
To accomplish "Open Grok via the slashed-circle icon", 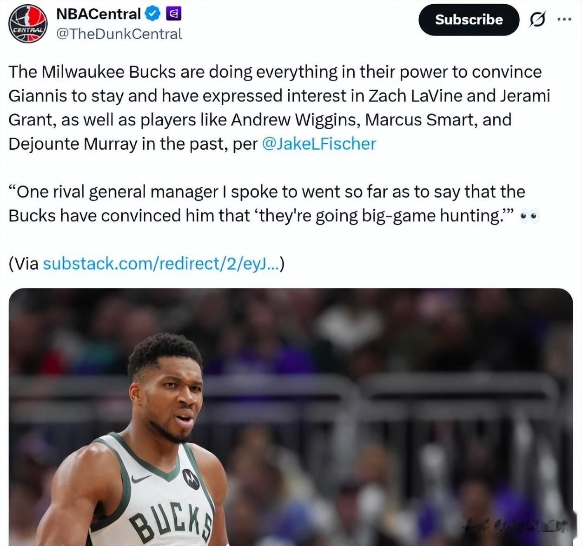I will coord(537,20).
